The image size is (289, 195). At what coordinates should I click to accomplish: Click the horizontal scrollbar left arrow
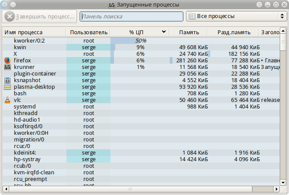coord(6,189)
